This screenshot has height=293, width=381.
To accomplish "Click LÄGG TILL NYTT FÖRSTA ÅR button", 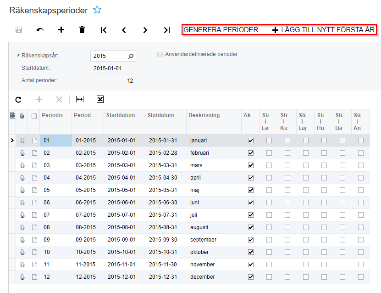I will pos(324,30).
